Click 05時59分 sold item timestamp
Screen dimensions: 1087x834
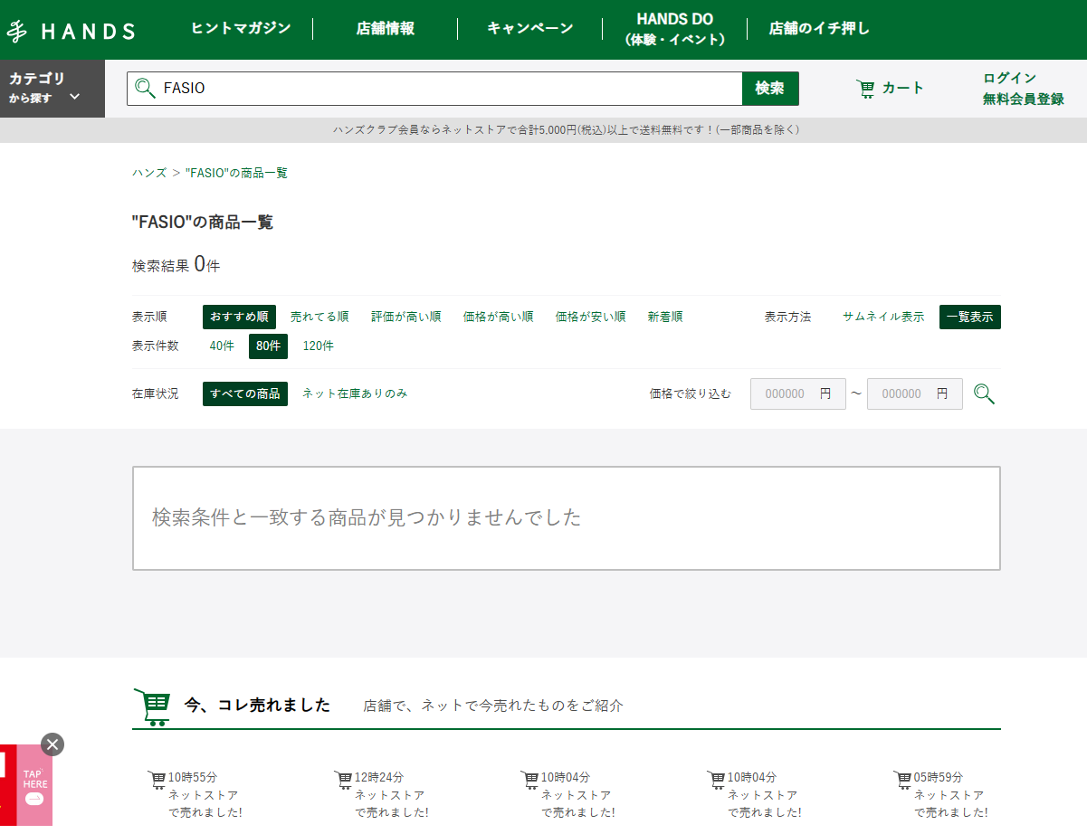939,778
